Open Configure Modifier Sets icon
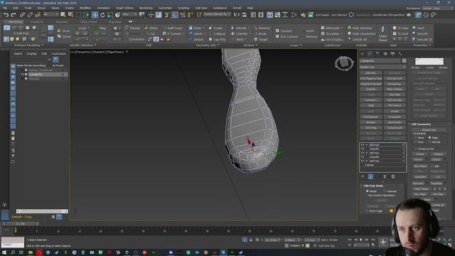This screenshot has width=455, height=256. tap(393, 176)
